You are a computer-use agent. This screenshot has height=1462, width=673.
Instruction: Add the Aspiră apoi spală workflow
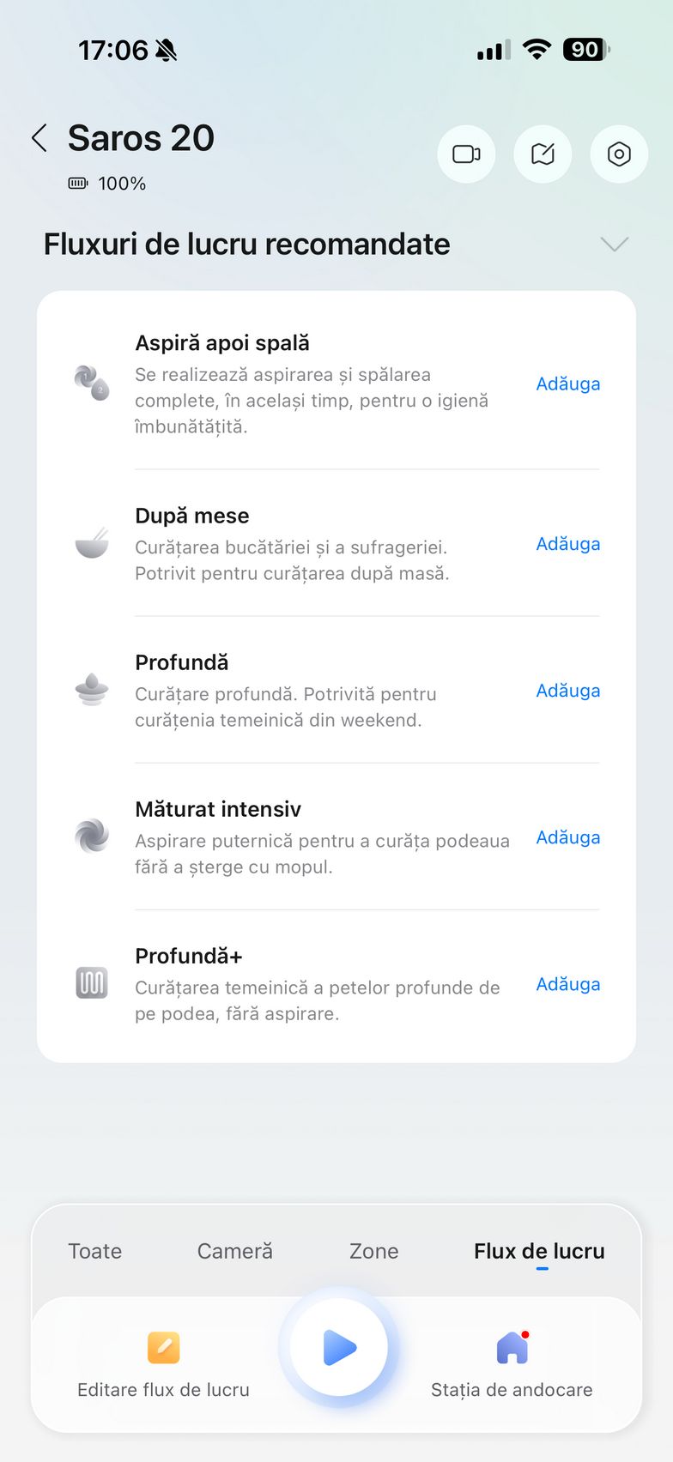(567, 384)
